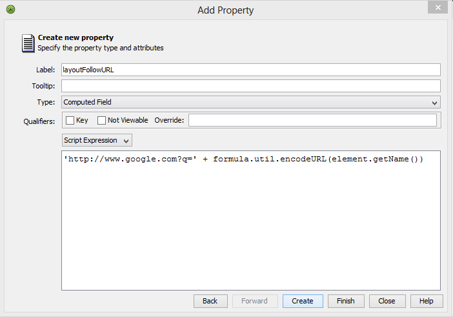Open Help for this dialog
Screen dimensions: 453x317
427,301
